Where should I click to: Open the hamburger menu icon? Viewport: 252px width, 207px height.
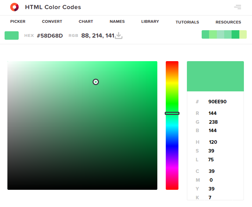238,7
